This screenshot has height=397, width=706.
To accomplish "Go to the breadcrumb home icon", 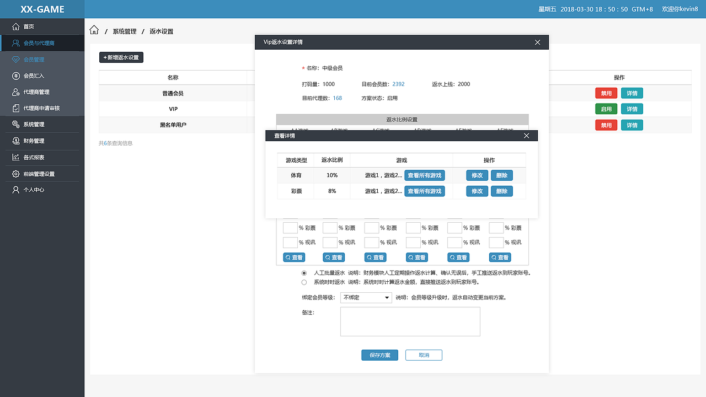I will pyautogui.click(x=94, y=30).
